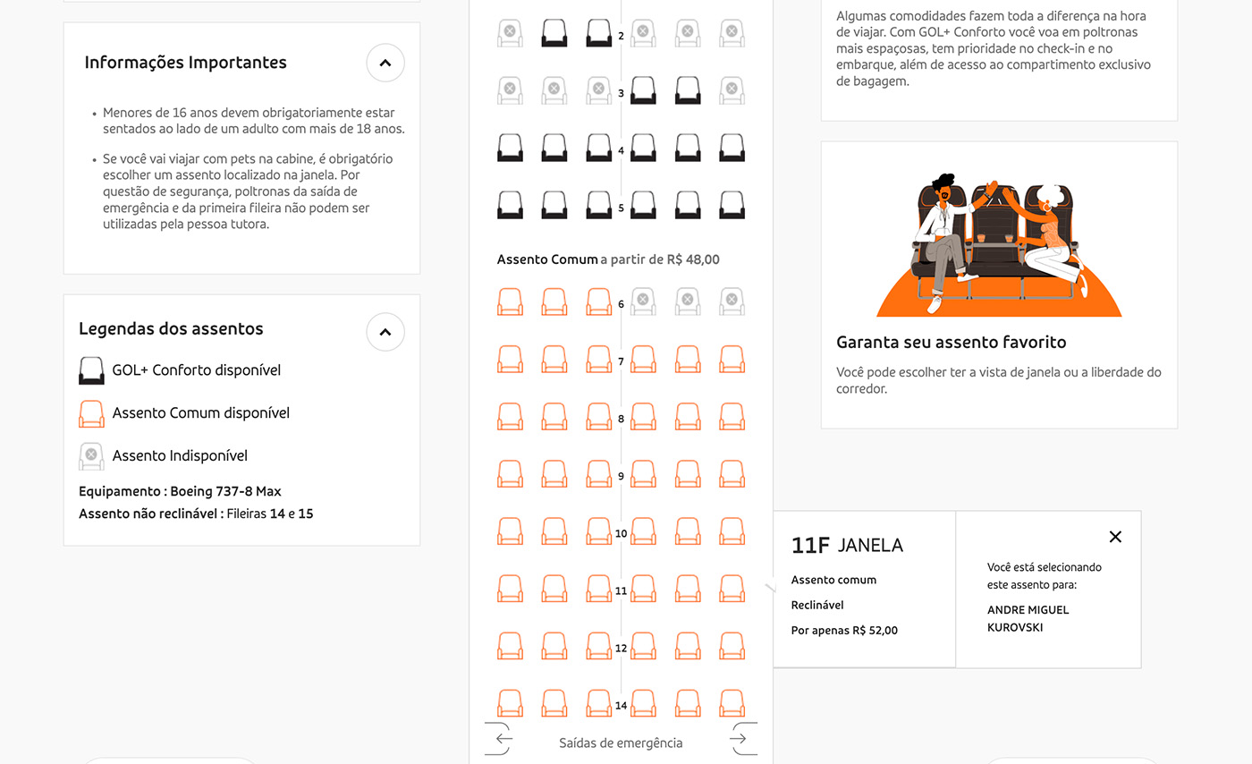Pick middle seat 8B in row 8
1252x764 pixels.
point(554,416)
